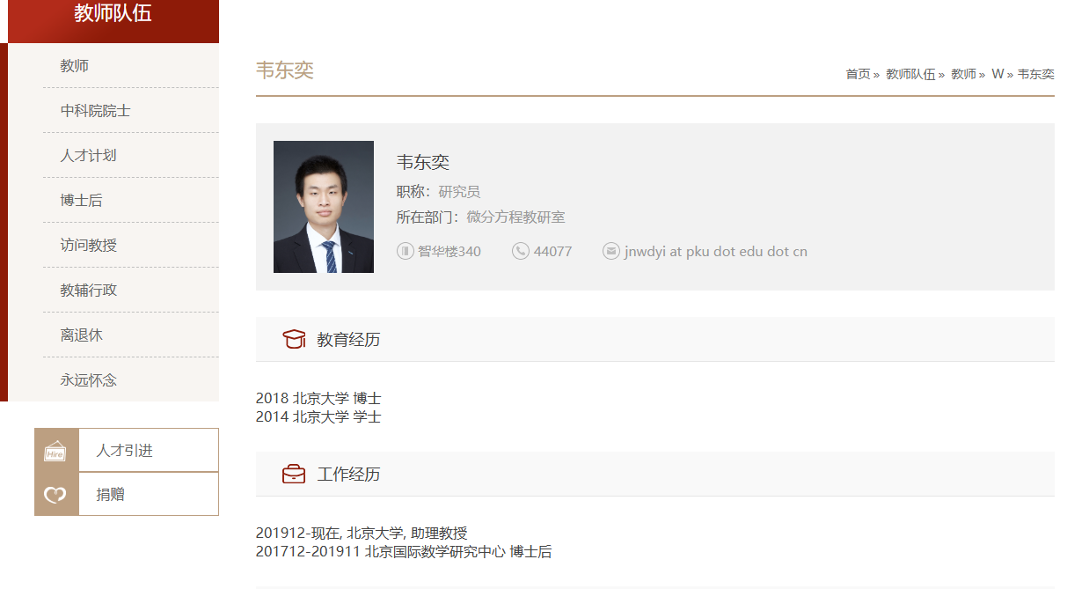Open 永远怀念 sidebar entry

pyautogui.click(x=88, y=380)
